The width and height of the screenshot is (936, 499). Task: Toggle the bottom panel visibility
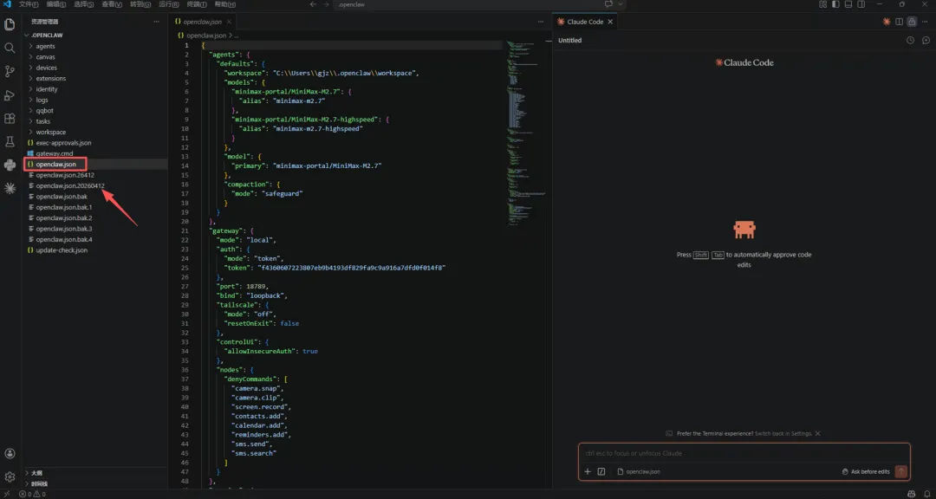848,4
